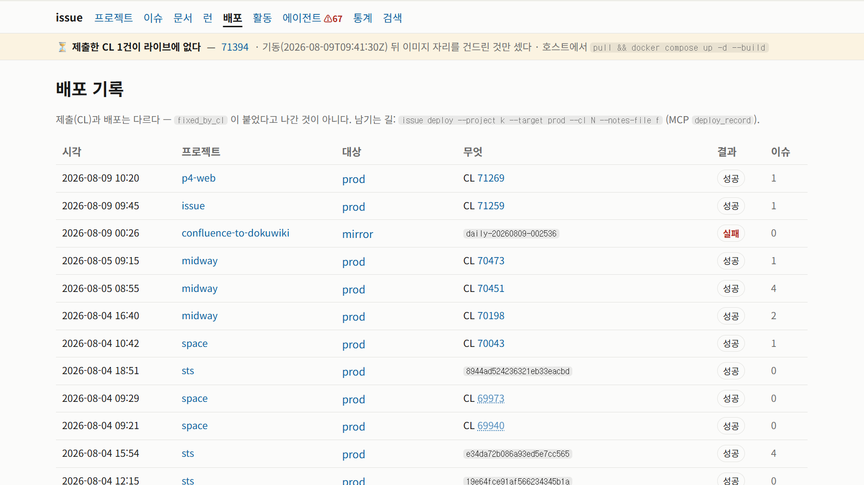Viewport: 864px width, 485px height.
Task: Select the 런 navigation tab
Action: 208,18
